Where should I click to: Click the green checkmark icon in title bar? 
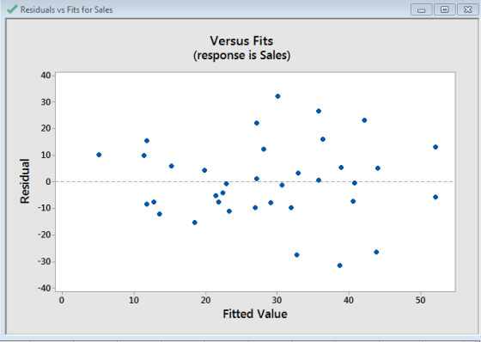click(x=12, y=9)
